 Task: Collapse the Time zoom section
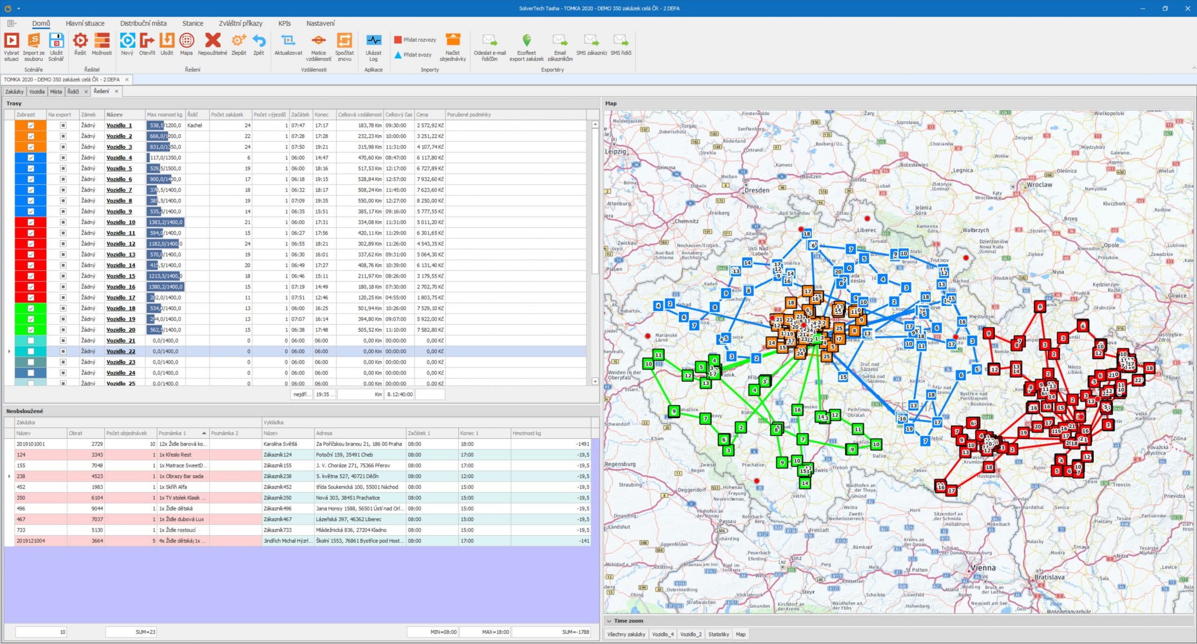point(609,621)
